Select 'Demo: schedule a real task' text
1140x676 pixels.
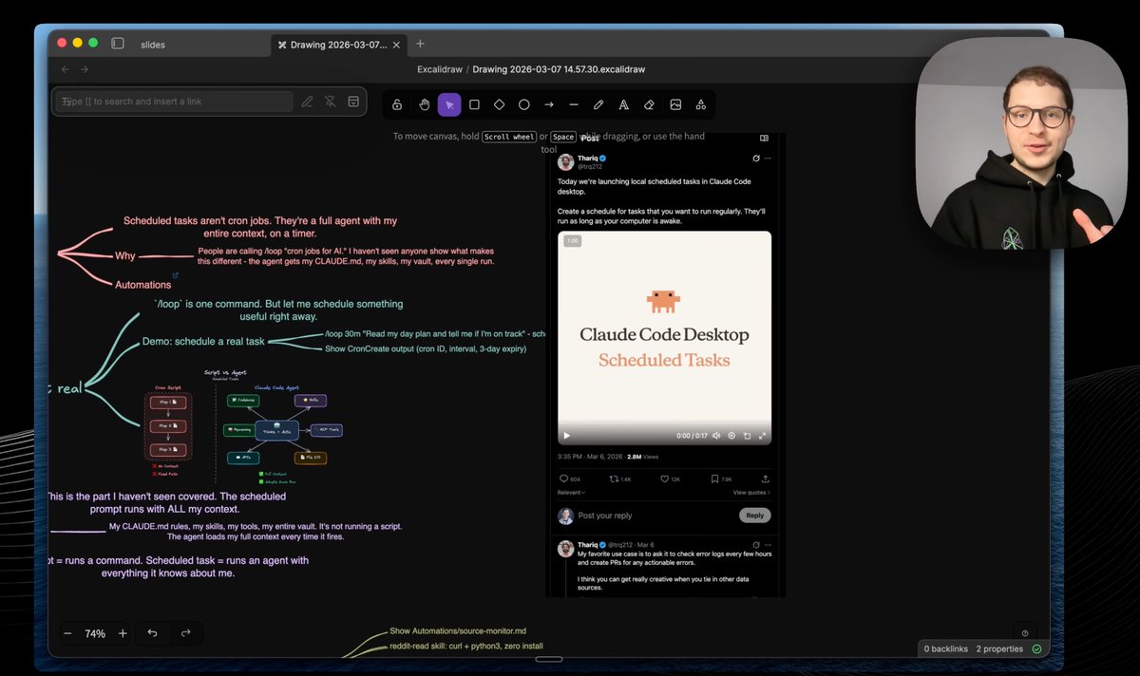pos(203,341)
